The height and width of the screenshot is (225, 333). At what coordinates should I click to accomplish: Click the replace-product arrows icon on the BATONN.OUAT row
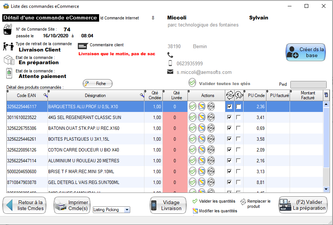[x=211, y=128]
